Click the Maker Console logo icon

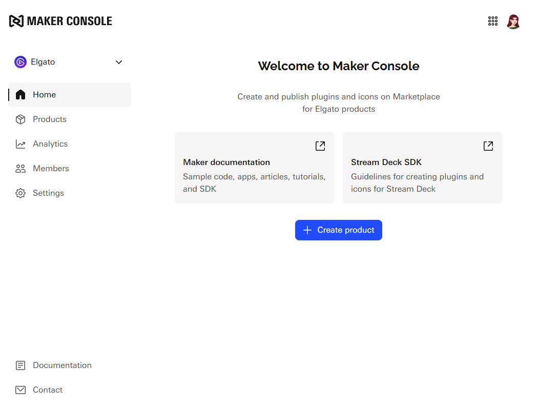(x=16, y=21)
